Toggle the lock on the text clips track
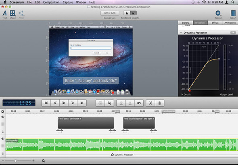Image resolution: width=238 pixels, height=165 pixels. click(x=2, y=132)
